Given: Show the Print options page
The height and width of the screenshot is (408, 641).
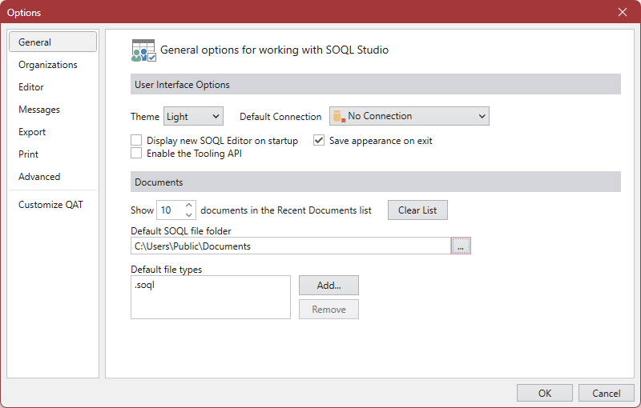Looking at the screenshot, I should pyautogui.click(x=53, y=154).
